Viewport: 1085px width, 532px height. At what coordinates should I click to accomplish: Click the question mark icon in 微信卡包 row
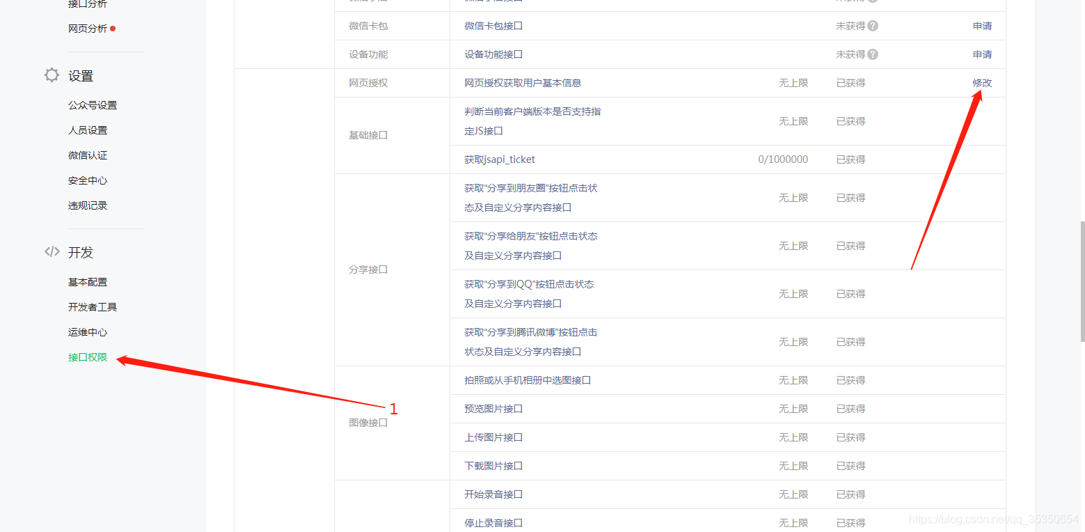[x=873, y=26]
